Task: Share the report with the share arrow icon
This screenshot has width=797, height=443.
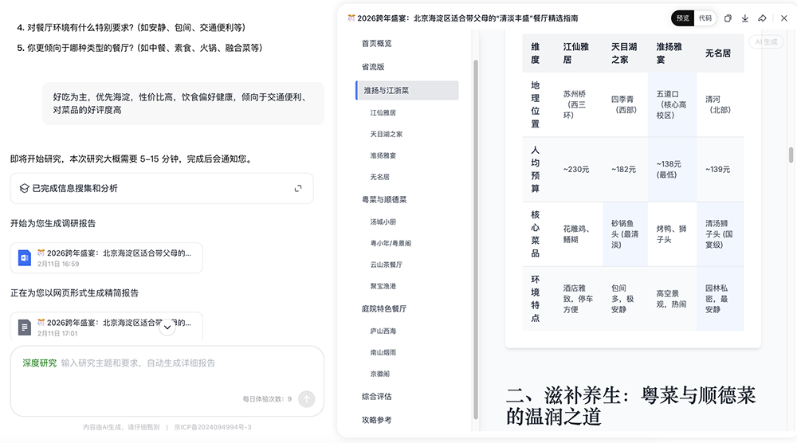Action: (762, 18)
